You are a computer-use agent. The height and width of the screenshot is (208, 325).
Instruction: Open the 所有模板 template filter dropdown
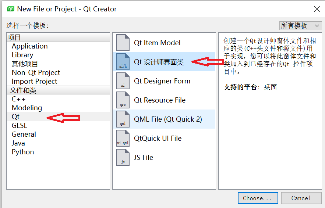click(300, 26)
